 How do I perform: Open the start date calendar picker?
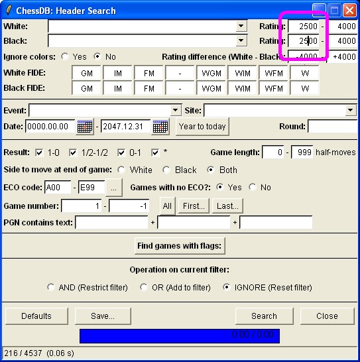click(85, 127)
